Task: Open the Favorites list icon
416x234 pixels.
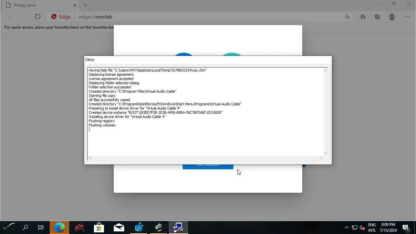Action: pyautogui.click(x=363, y=17)
